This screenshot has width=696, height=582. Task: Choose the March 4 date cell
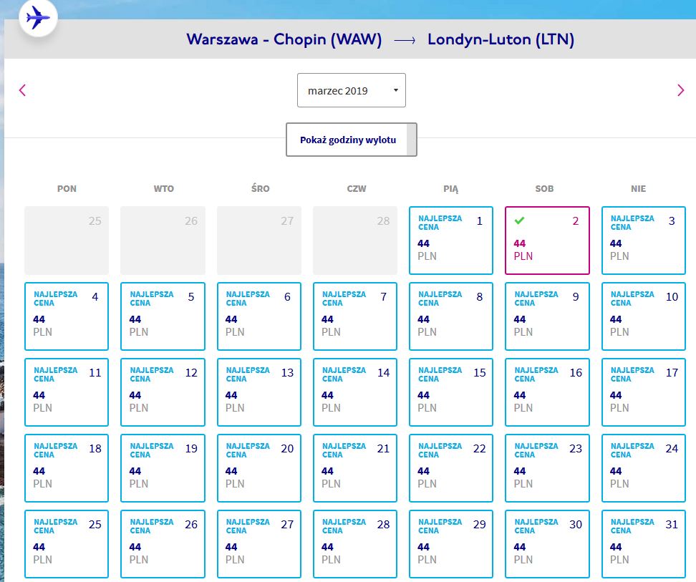click(x=67, y=316)
